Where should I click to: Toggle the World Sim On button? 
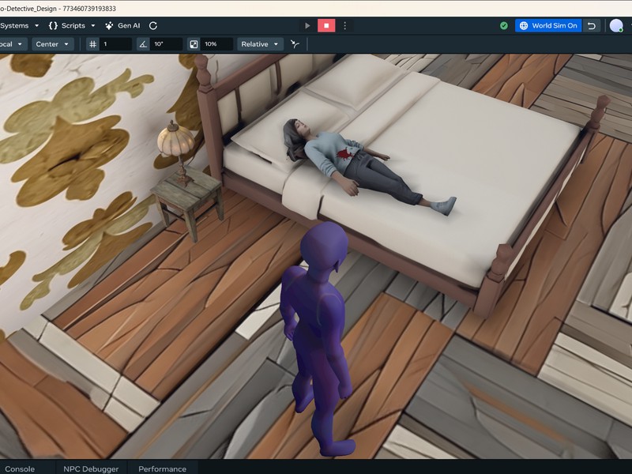547,26
